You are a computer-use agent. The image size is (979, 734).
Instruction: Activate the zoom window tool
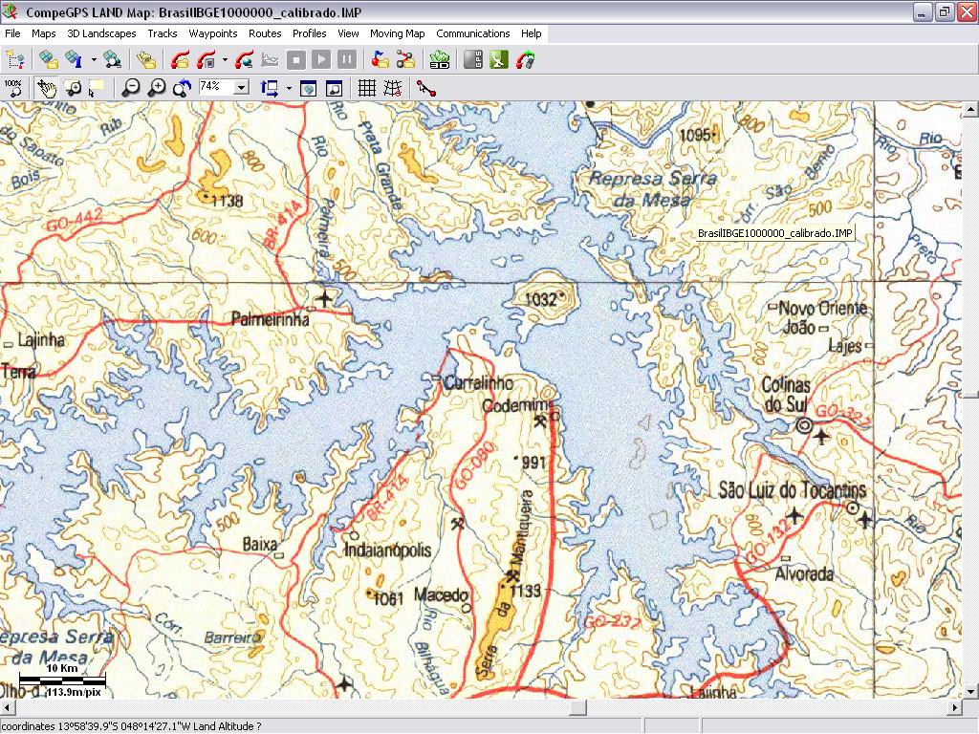pyautogui.click(x=73, y=88)
